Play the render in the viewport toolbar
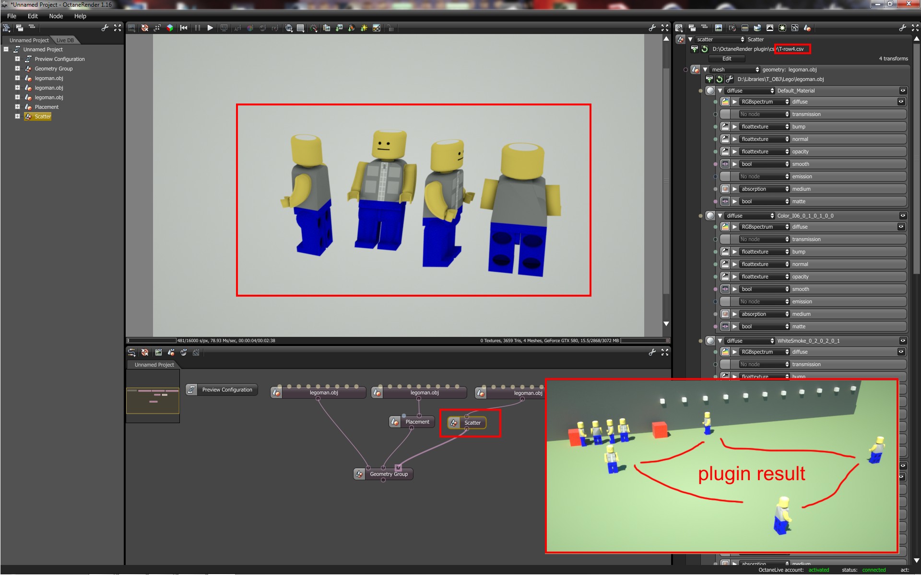 point(210,28)
